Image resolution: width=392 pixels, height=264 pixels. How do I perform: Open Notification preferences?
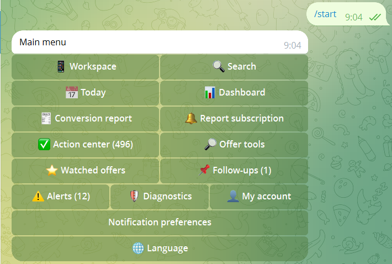[160, 223]
